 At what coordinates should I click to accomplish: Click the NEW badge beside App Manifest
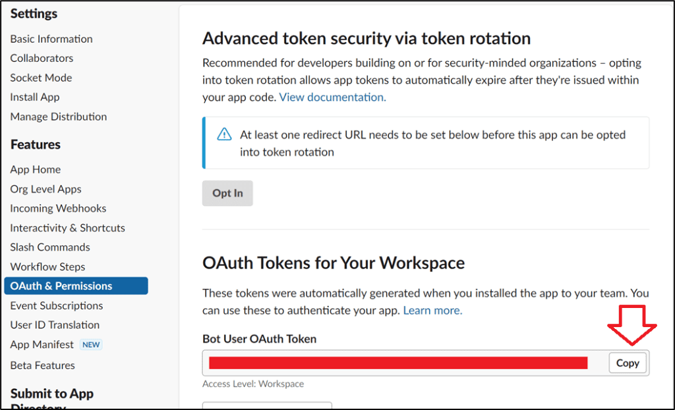pyautogui.click(x=91, y=345)
